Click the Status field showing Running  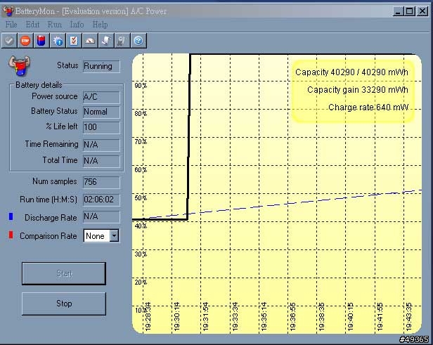click(101, 67)
